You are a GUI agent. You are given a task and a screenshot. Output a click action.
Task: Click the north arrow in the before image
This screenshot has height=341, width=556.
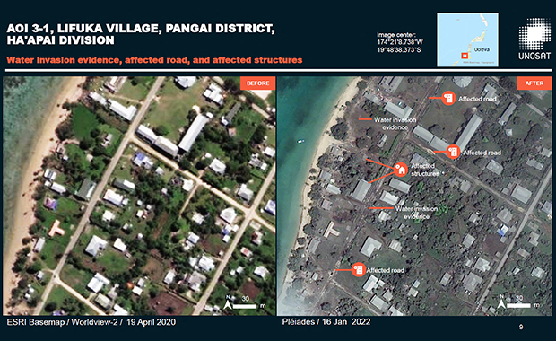(229, 303)
